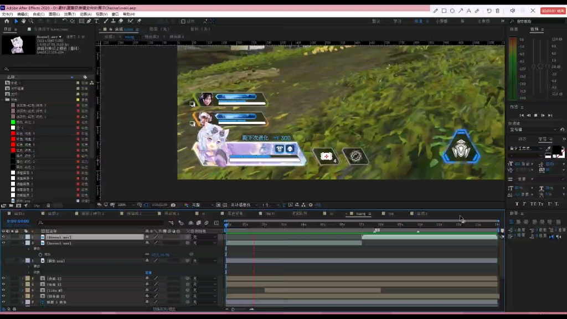
Task: Open the 文件(F) menu
Action: 7,14
